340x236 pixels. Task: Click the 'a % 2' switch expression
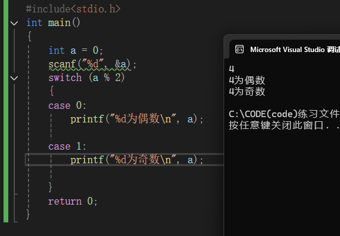coord(106,77)
